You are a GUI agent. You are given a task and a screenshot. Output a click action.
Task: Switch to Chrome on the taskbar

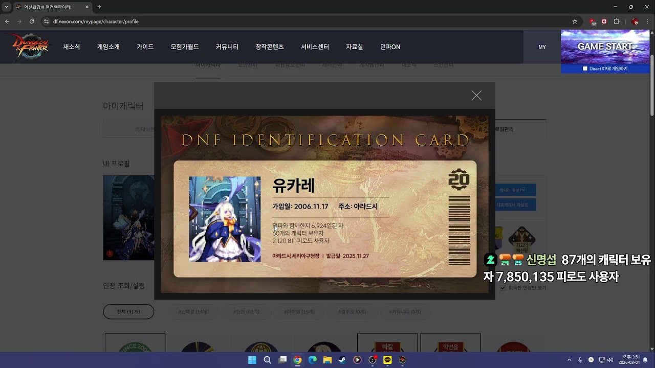(297, 360)
